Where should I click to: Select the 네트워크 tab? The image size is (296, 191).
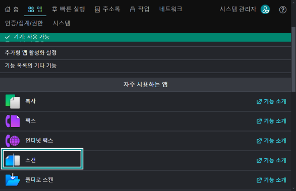click(x=170, y=9)
